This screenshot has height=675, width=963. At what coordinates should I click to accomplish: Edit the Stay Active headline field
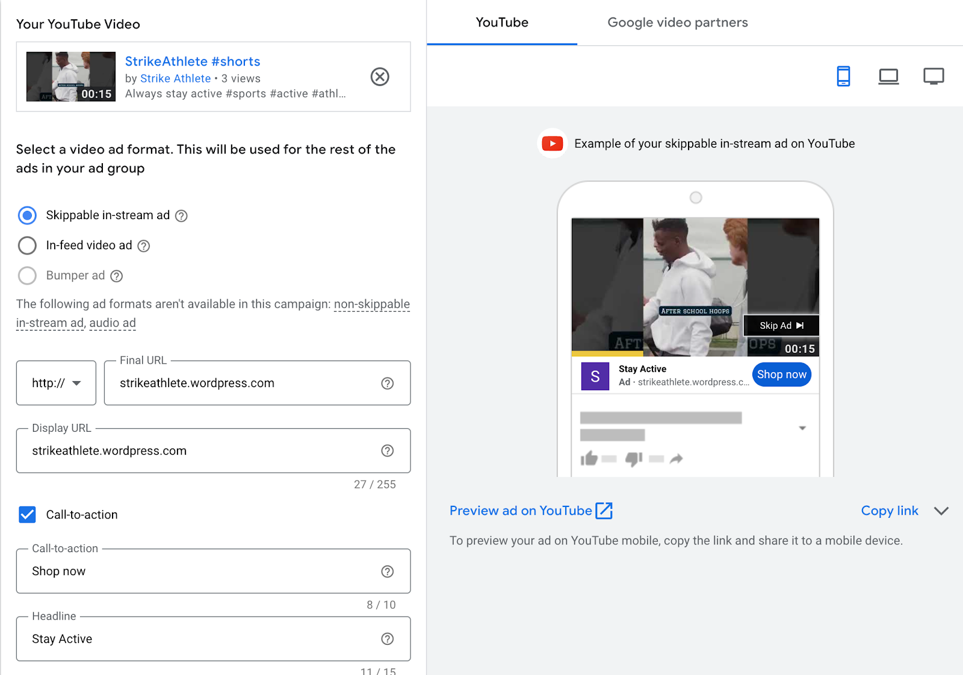pyautogui.click(x=214, y=638)
